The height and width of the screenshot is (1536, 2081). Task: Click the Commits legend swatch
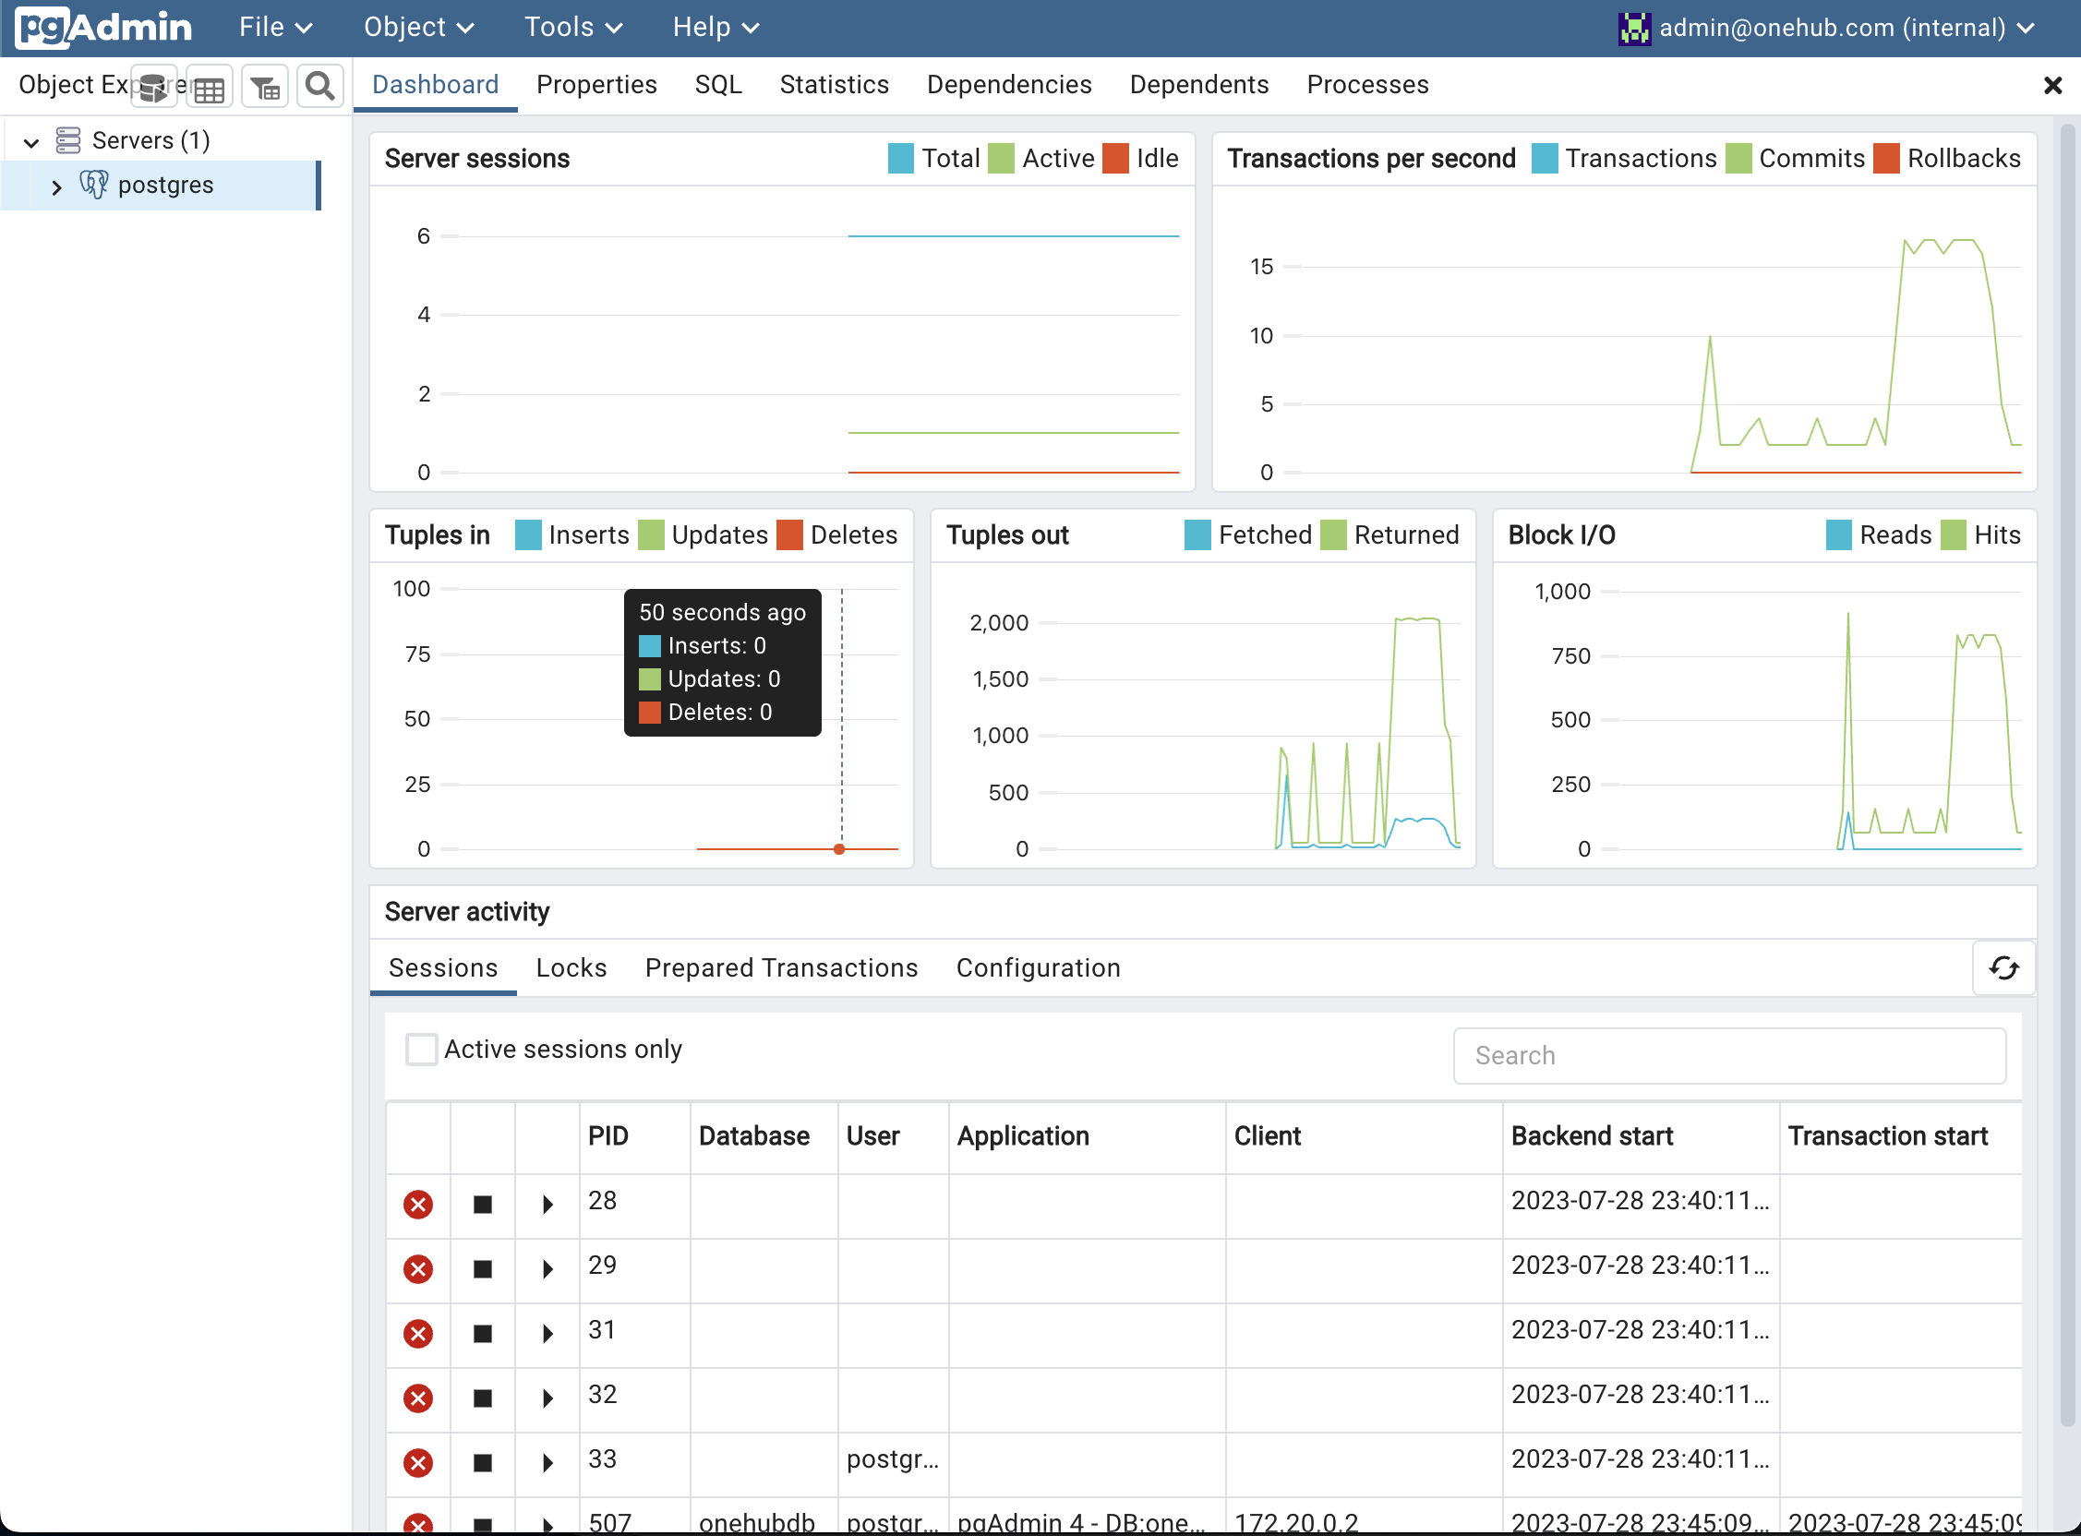click(x=1738, y=159)
